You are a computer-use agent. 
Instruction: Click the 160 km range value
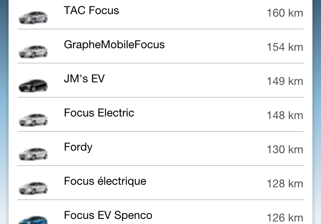click(285, 13)
